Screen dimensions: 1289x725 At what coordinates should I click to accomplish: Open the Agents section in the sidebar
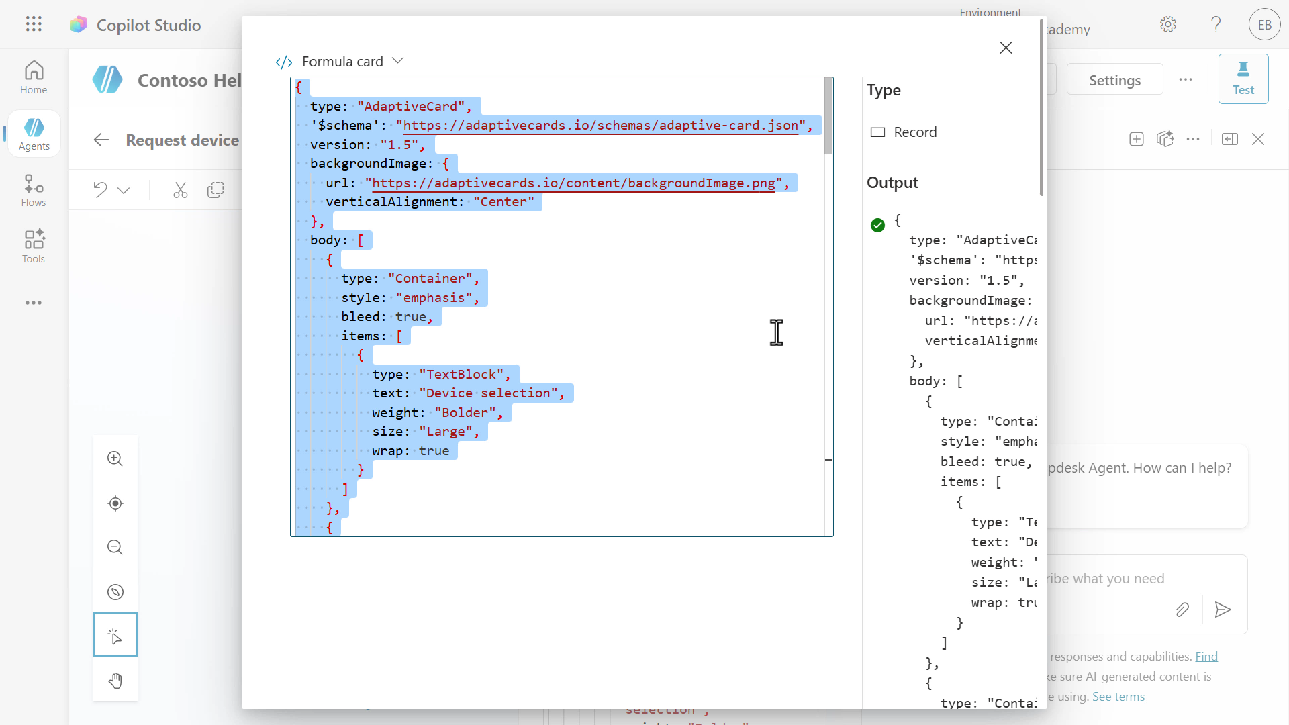coord(34,134)
